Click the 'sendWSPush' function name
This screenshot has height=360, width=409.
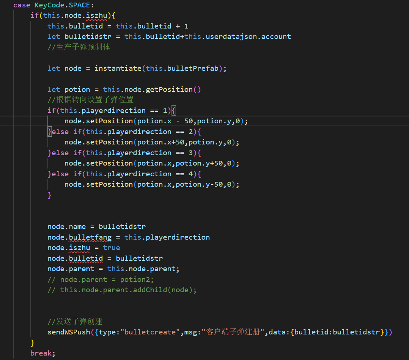pyautogui.click(x=69, y=332)
